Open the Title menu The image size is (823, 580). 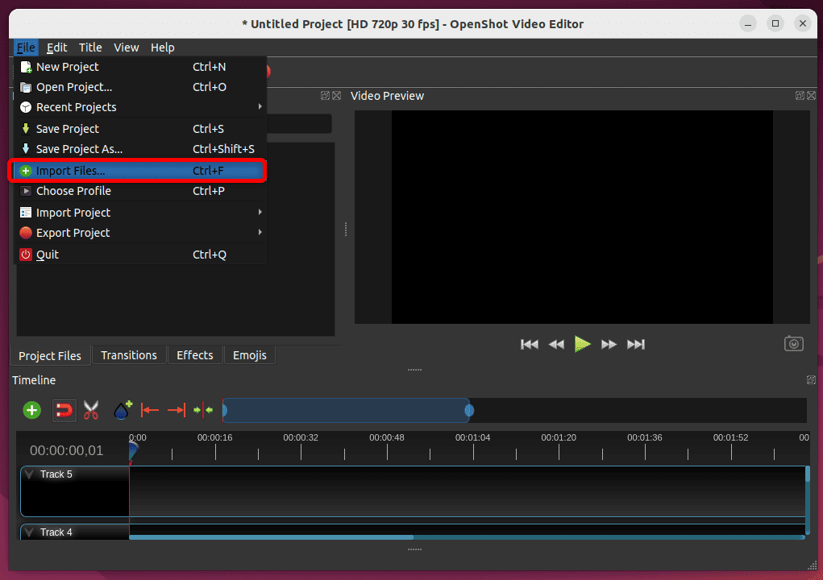[x=90, y=47]
